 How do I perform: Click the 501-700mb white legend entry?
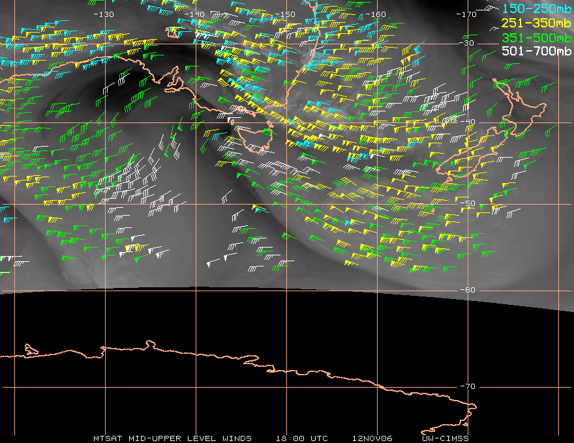536,51
